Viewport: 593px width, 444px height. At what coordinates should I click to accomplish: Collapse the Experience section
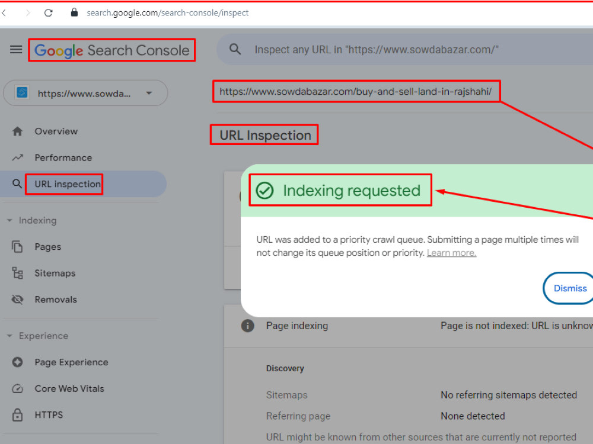click(9, 336)
